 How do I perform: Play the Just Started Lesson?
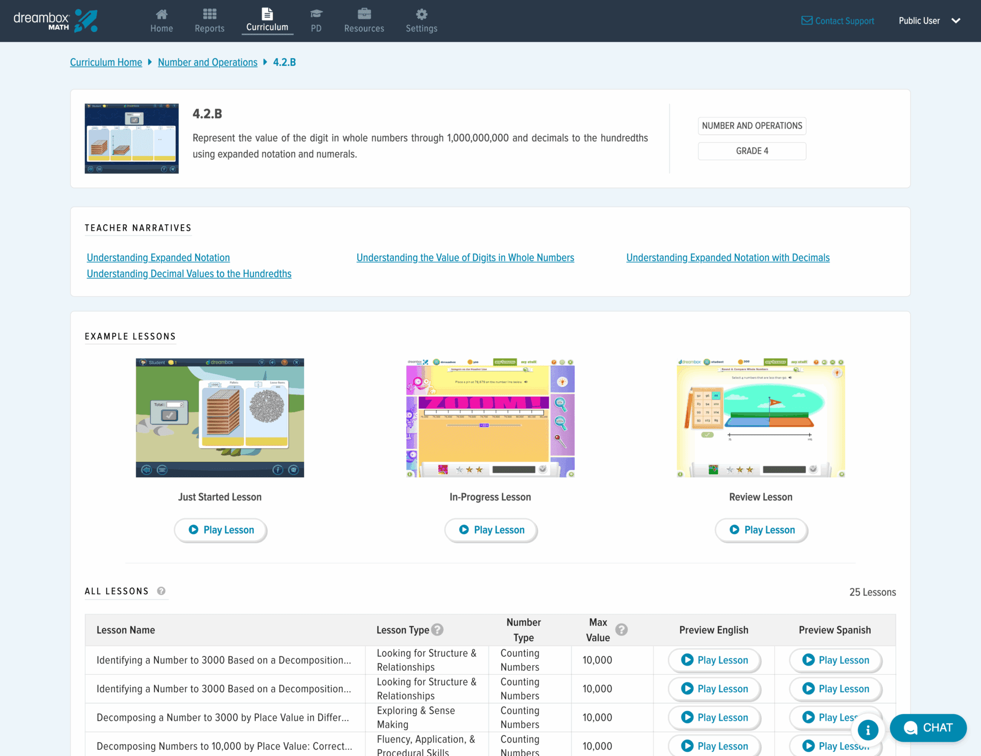pyautogui.click(x=221, y=530)
